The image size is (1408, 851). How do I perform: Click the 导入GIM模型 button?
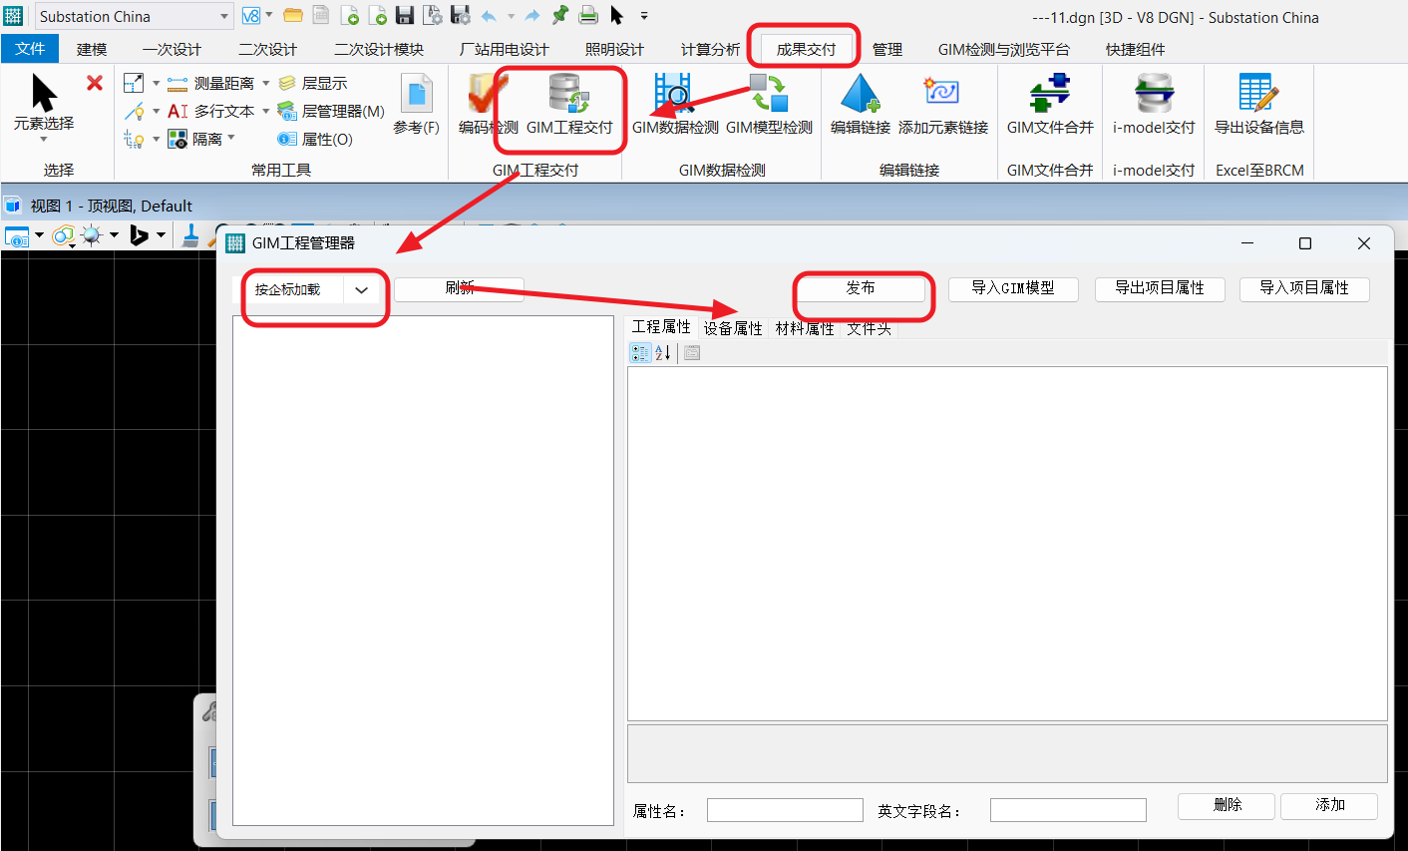pyautogui.click(x=1013, y=288)
